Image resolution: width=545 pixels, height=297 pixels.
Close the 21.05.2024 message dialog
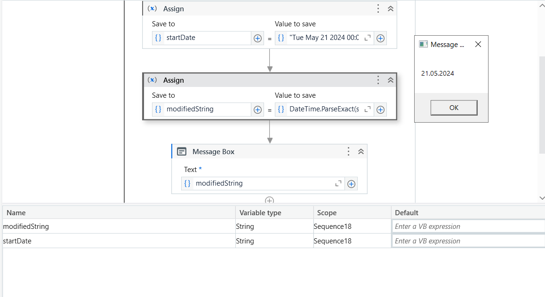click(478, 44)
